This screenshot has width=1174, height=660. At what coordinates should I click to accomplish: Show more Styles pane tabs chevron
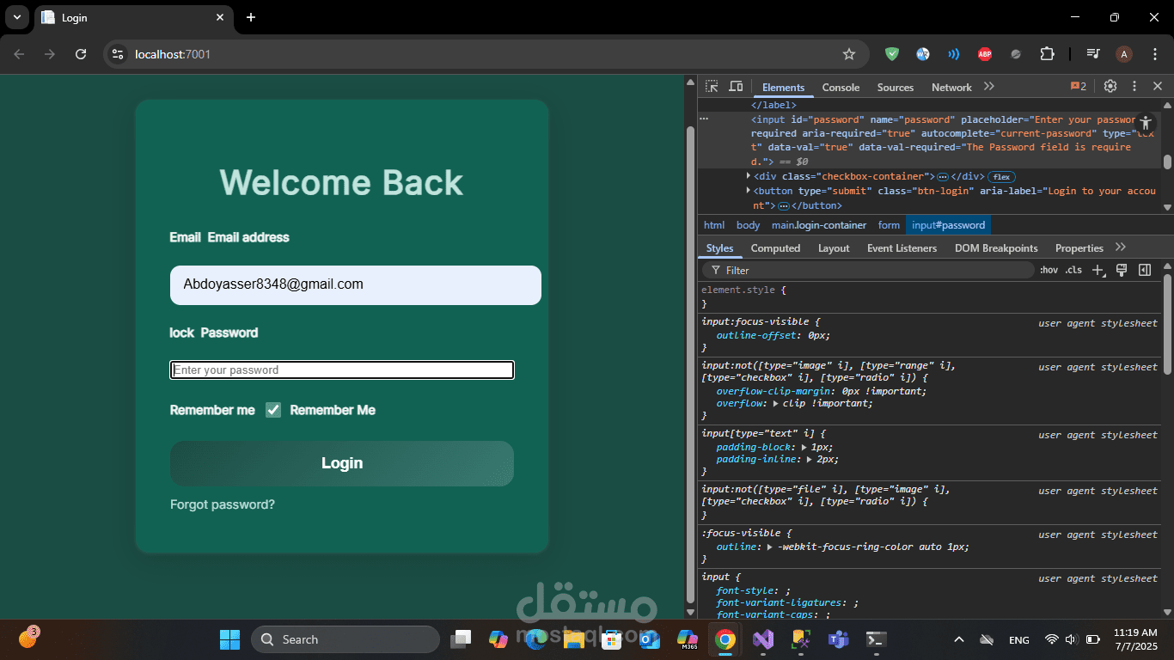click(1120, 247)
